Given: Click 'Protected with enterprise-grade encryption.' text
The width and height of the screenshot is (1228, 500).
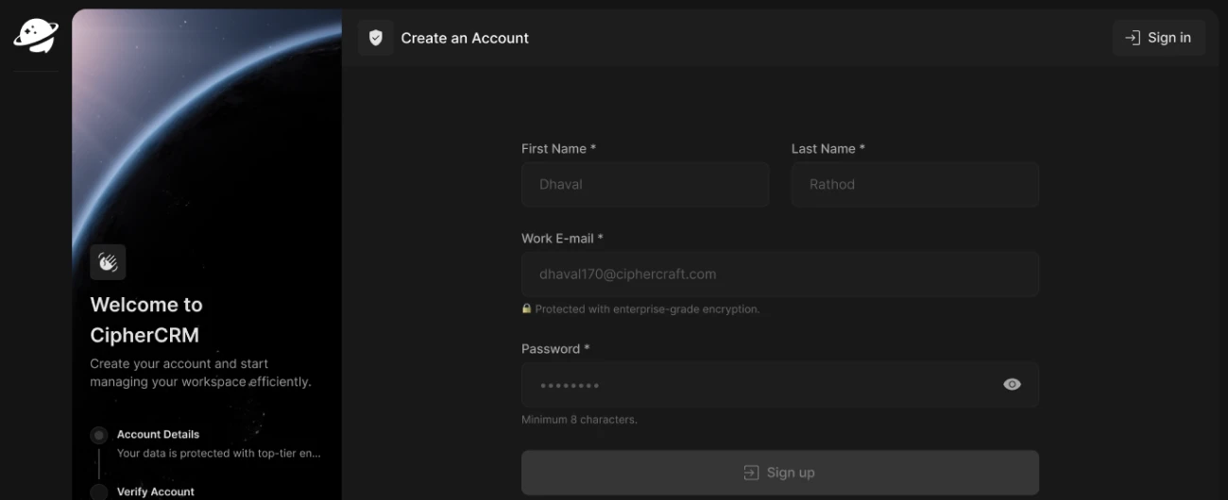Looking at the screenshot, I should (647, 308).
